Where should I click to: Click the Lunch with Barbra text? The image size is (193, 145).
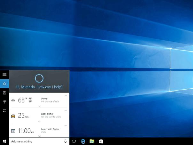point(50,129)
